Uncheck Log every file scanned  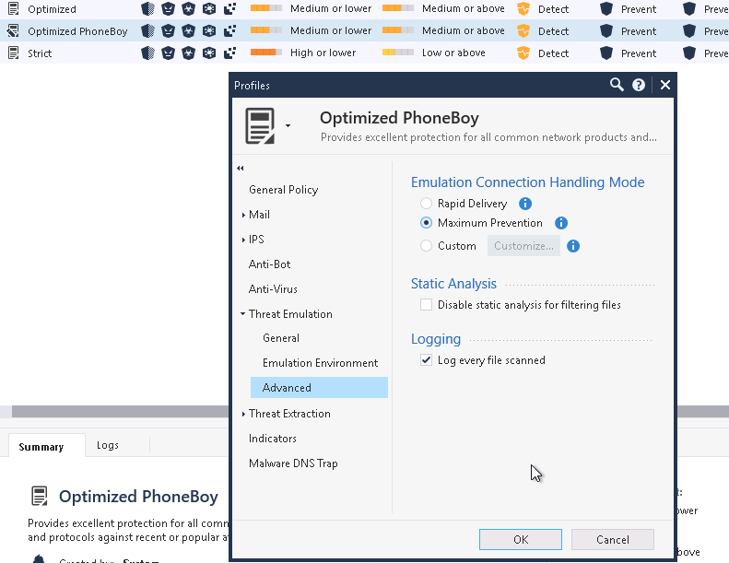pos(426,360)
